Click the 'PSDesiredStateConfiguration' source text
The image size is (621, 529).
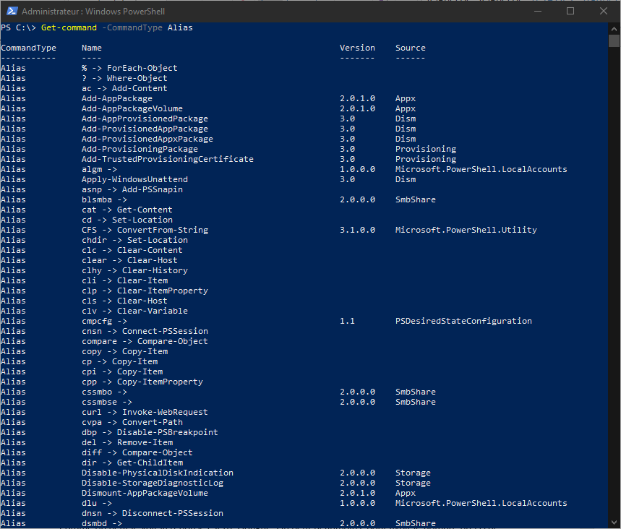(x=463, y=321)
